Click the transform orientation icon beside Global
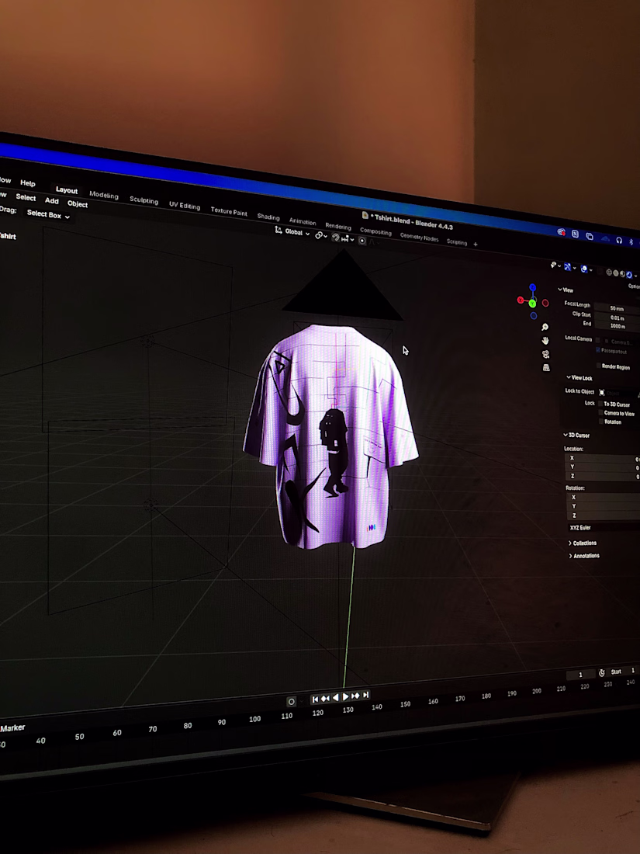 tap(278, 230)
